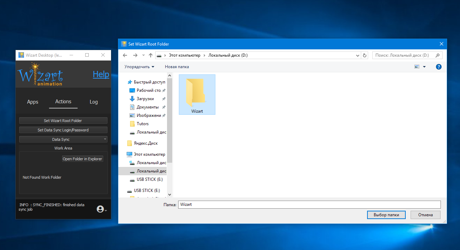Click the up-one-level arrow icon
This screenshot has width=460, height=250.
[x=150, y=55]
